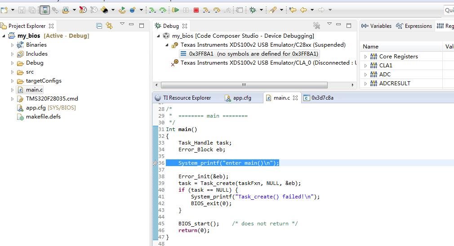Click the blue globe new-target icon
The image size is (454, 246).
pos(133,10)
